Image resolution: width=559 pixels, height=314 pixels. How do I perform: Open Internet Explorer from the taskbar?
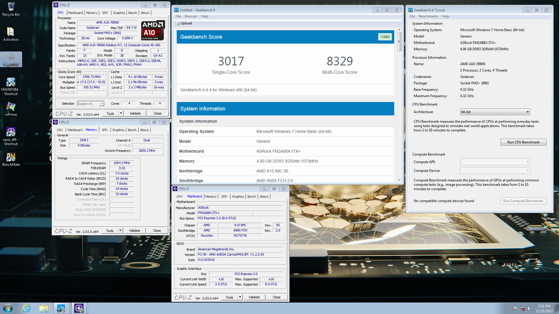click(26, 308)
